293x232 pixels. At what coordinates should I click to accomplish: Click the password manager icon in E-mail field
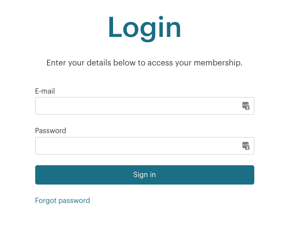tap(245, 105)
